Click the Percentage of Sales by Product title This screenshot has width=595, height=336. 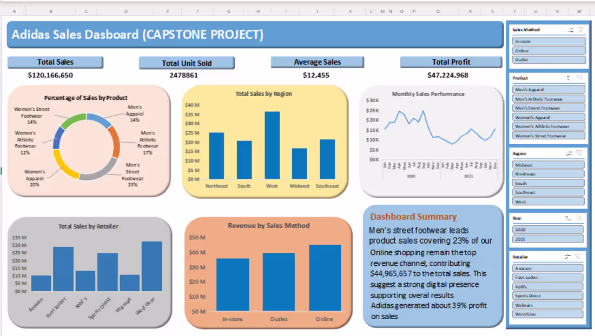86,98
